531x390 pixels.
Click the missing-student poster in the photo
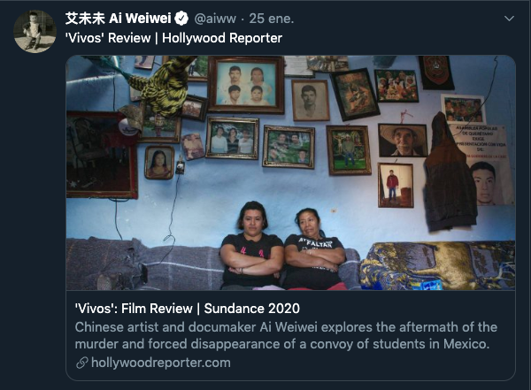pyautogui.click(x=481, y=164)
